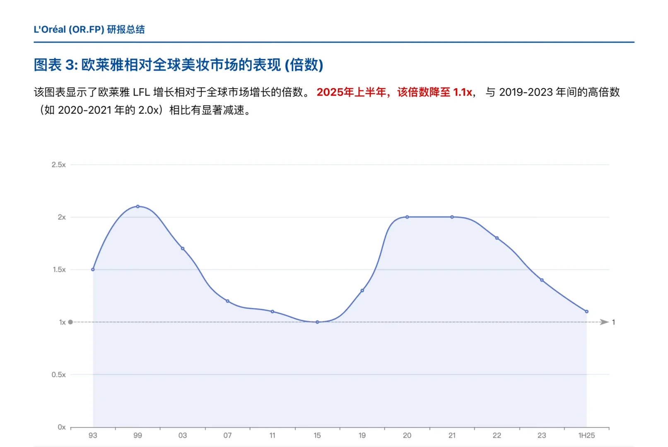The image size is (668, 447).
Task: Click the "03" x-axis label
Action: coord(183,435)
